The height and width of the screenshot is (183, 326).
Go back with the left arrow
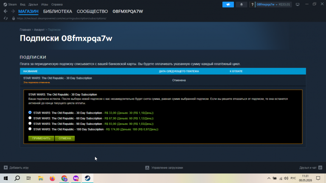[6, 11]
